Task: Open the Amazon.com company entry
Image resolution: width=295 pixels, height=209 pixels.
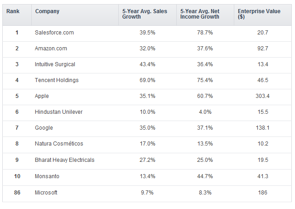Action: pyautogui.click(x=52, y=49)
